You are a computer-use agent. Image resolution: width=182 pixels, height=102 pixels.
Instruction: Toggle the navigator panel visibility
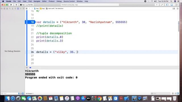point(167,5)
